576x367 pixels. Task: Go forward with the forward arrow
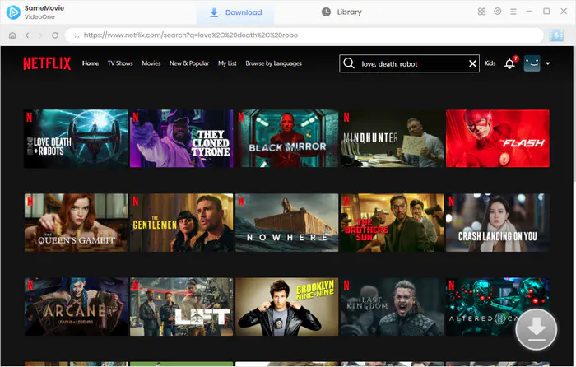(40, 35)
